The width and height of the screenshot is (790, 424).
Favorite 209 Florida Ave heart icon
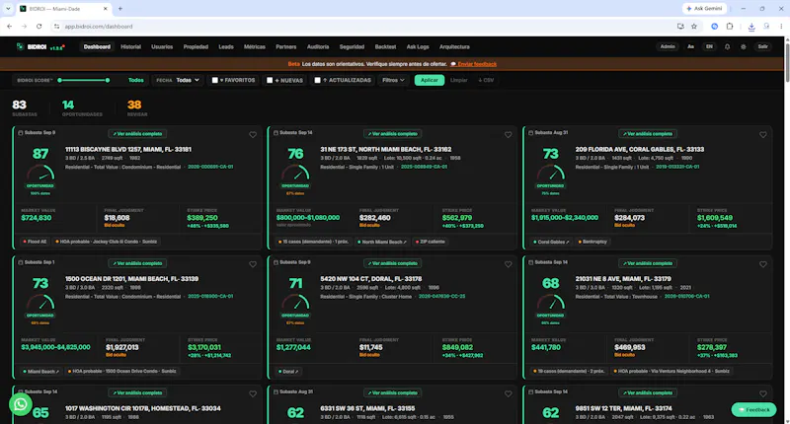pyautogui.click(x=762, y=134)
